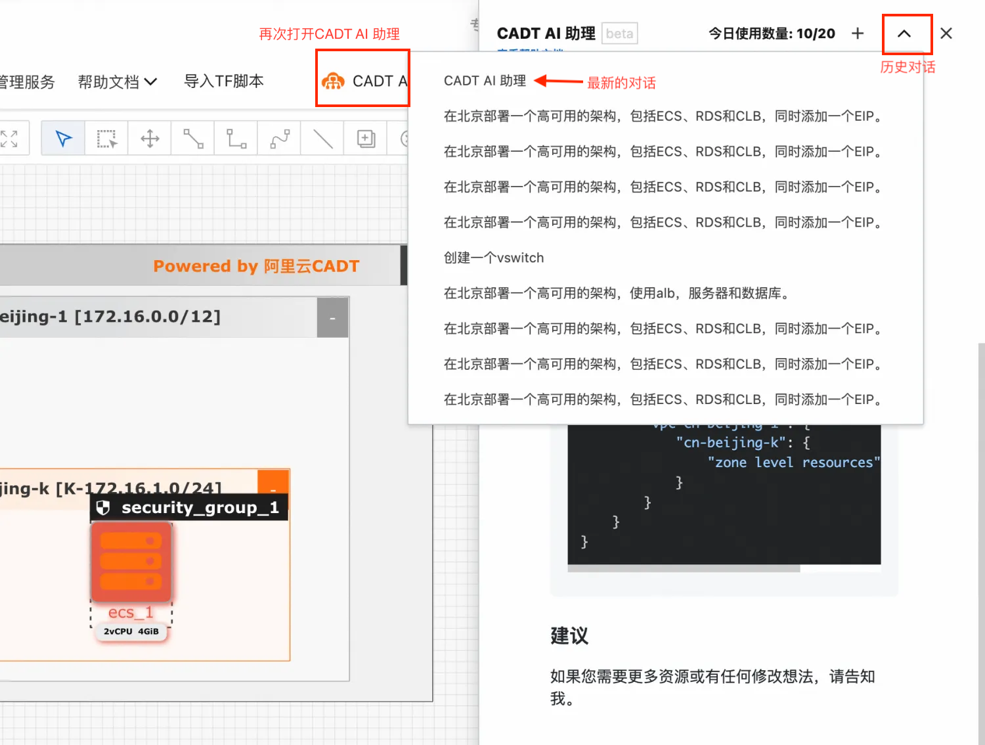
Task: Click the ecs_1 name label
Action: (x=131, y=612)
